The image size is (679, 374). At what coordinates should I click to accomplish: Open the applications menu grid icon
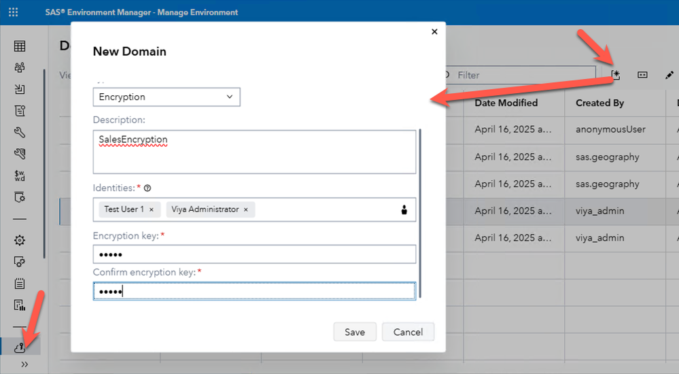click(13, 12)
